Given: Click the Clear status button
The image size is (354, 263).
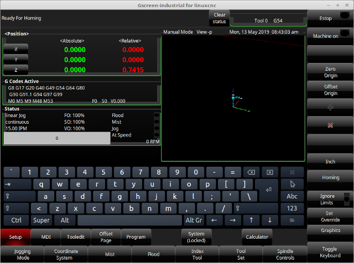Looking at the screenshot, I should (x=219, y=18).
